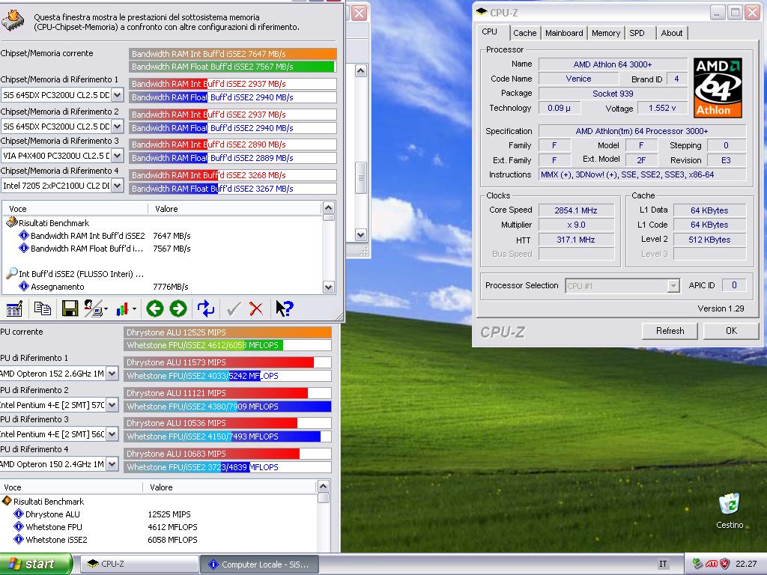
Task: Open the VIA P4X400 reference dropdown
Action: 117,156
